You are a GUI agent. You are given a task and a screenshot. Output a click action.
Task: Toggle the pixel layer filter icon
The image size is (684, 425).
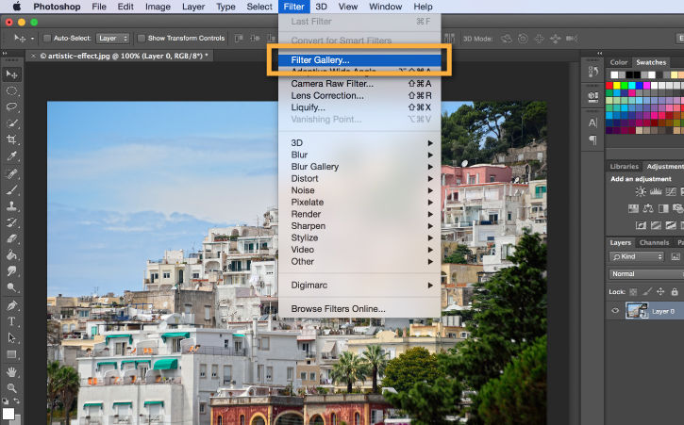(x=676, y=256)
